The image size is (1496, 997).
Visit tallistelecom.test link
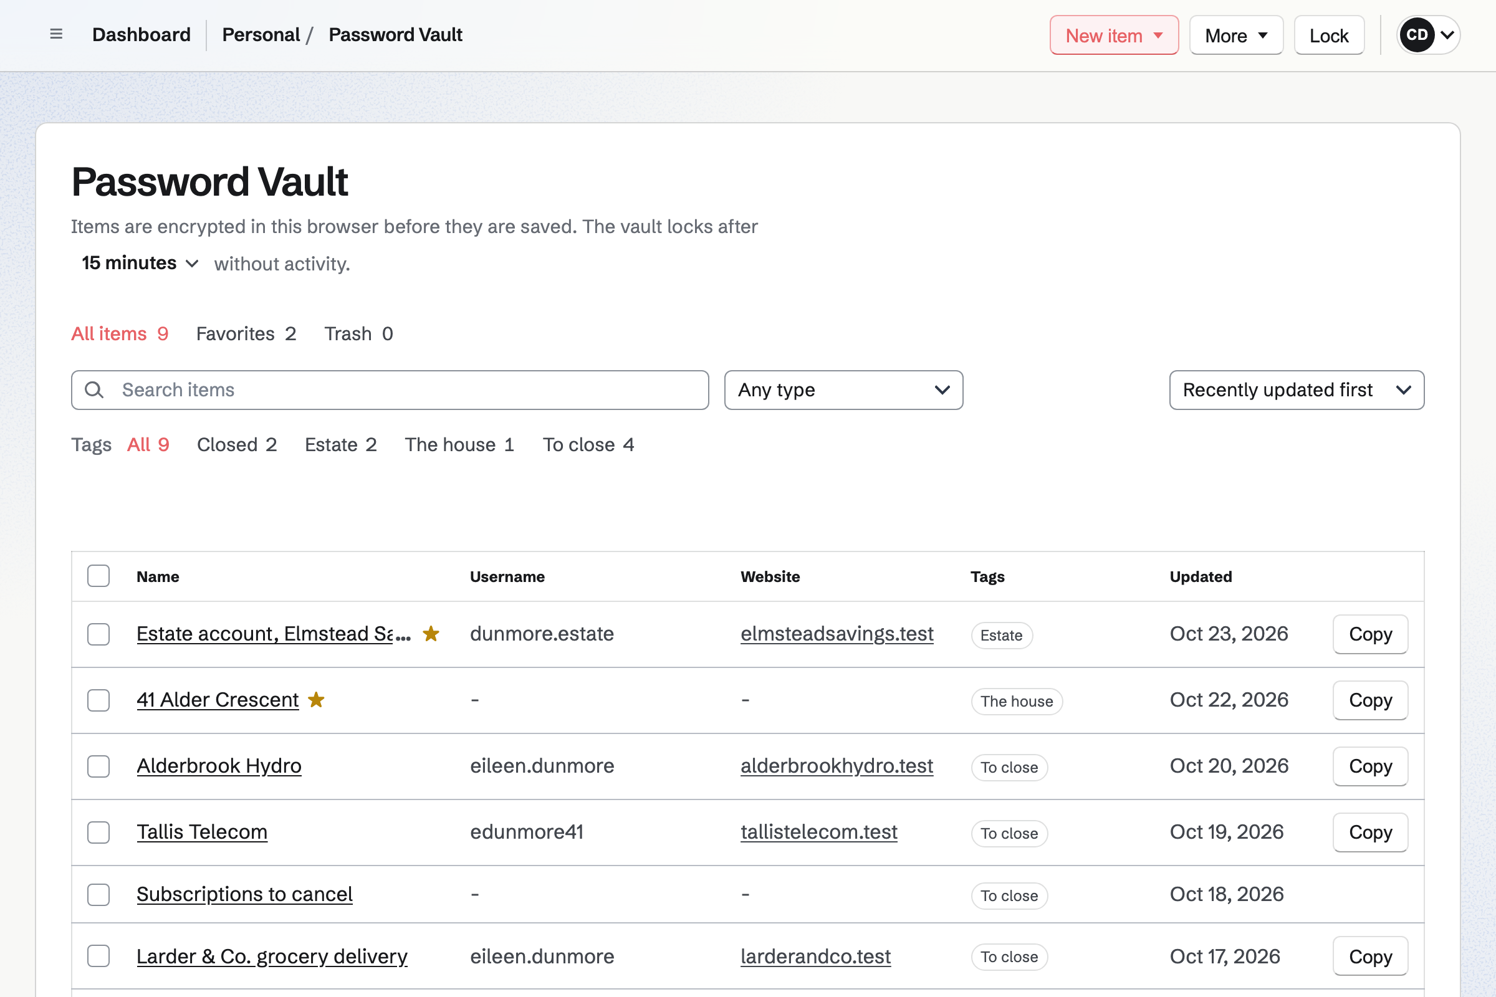coord(818,832)
